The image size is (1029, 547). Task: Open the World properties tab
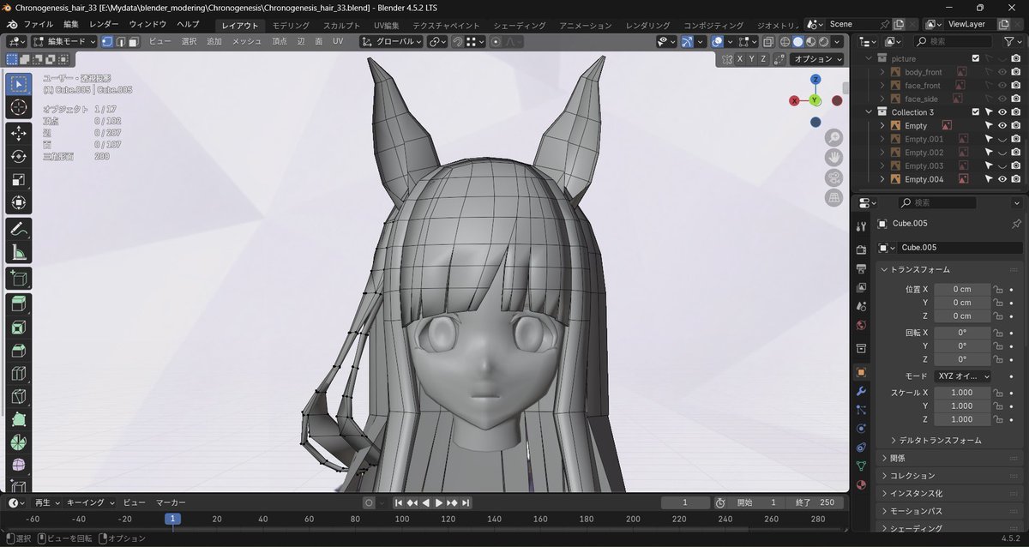[x=862, y=325]
